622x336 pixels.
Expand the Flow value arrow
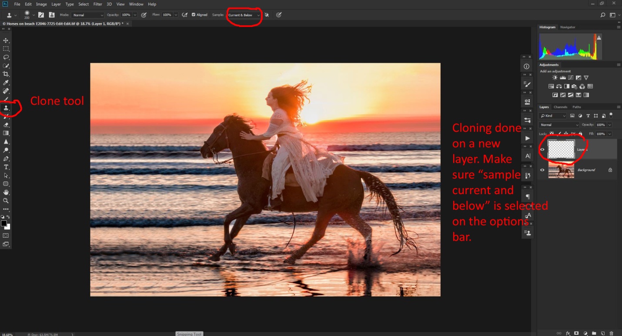point(176,15)
